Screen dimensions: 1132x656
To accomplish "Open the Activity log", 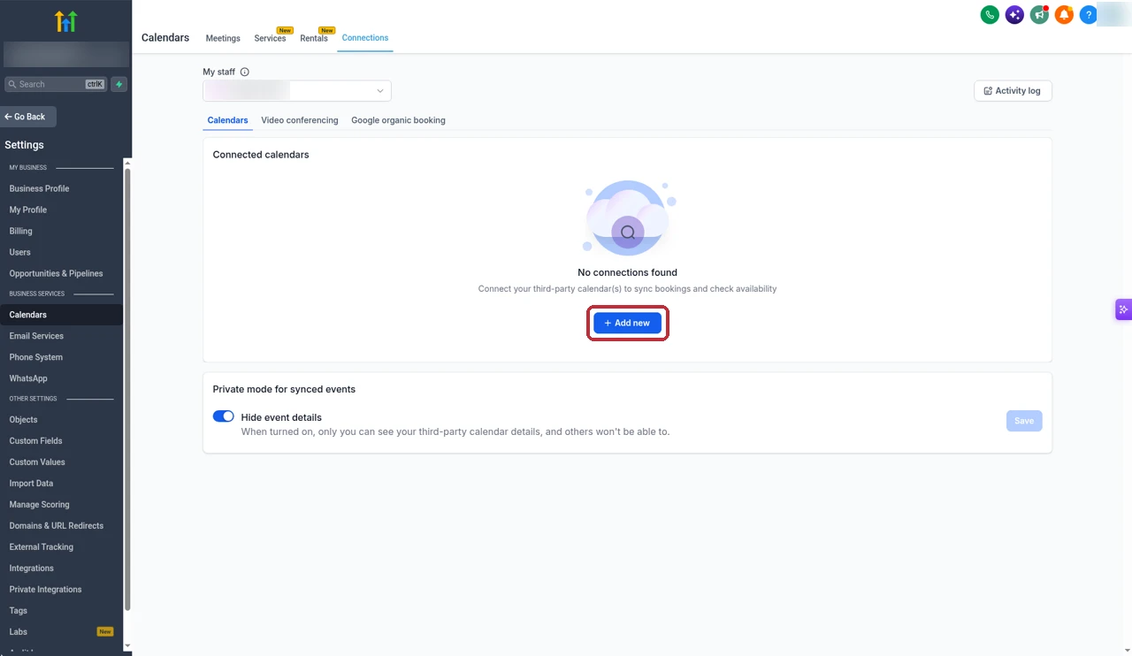I will tap(1013, 90).
